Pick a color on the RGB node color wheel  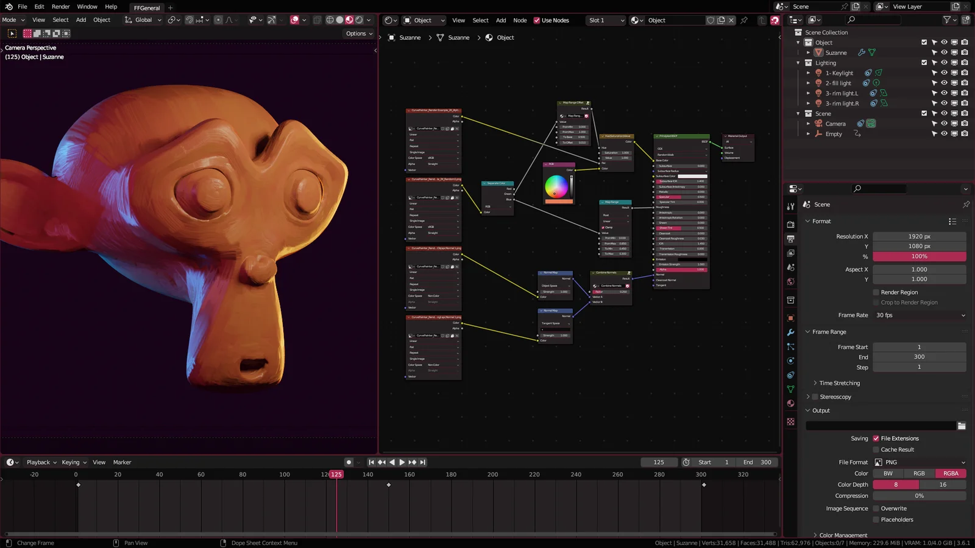[x=558, y=188]
